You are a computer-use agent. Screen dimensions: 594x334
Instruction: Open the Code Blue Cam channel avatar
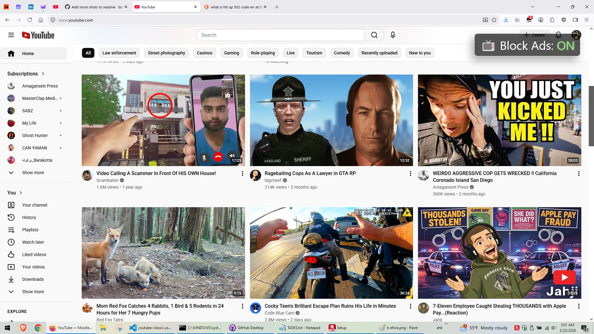point(256,308)
